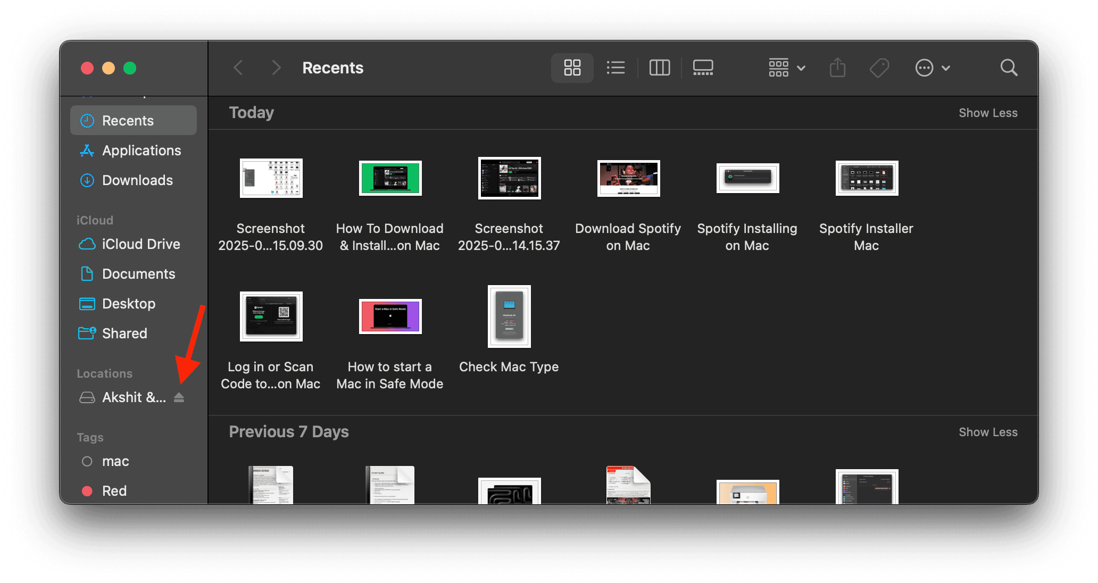
Task: Open the ellipsis Action menu dropdown
Action: 932,68
